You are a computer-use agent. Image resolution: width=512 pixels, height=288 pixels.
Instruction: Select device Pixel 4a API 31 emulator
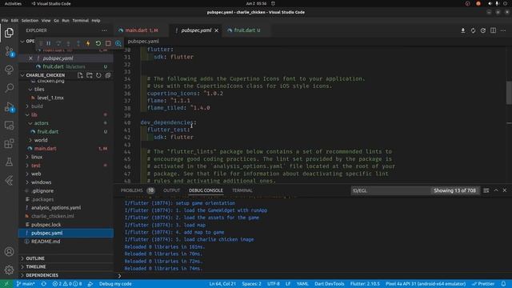click(x=426, y=284)
